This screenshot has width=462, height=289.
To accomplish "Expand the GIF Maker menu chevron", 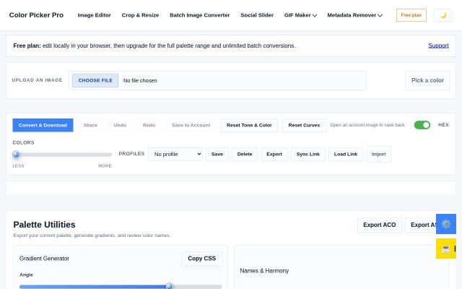I will tap(315, 15).
